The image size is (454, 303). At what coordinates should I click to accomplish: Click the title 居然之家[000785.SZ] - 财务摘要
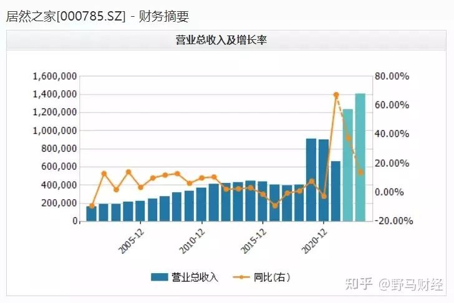[x=97, y=16]
